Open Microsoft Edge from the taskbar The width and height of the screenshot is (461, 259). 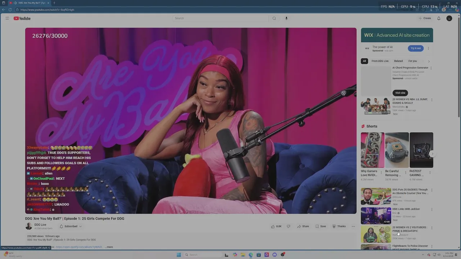pos(251,255)
